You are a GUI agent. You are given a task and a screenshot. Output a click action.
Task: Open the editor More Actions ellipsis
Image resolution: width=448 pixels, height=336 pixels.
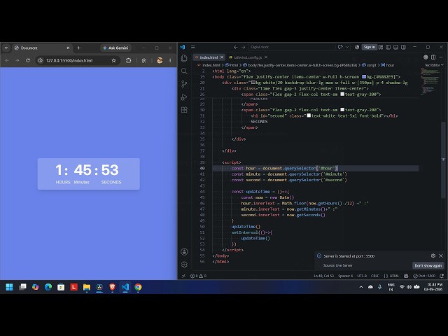[441, 57]
